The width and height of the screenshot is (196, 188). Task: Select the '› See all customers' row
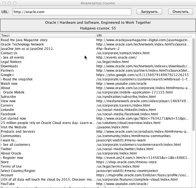(96, 145)
